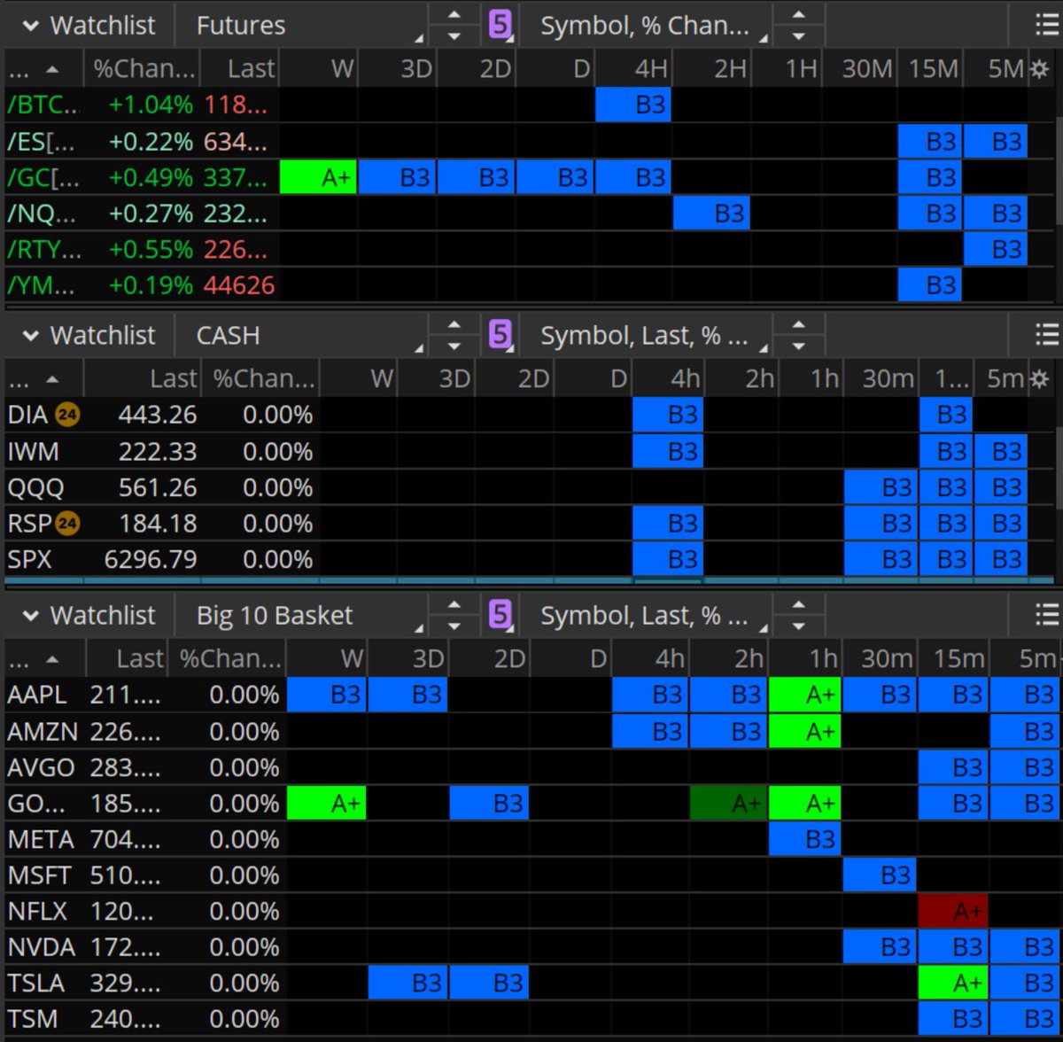Select the AMZN row

point(531,732)
